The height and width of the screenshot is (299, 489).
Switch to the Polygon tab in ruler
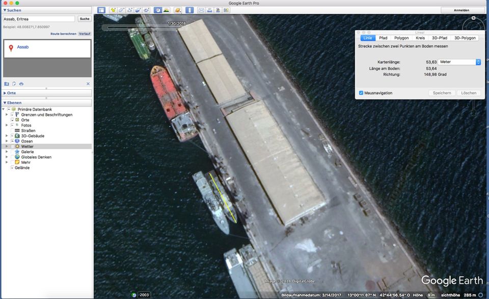[x=401, y=38]
